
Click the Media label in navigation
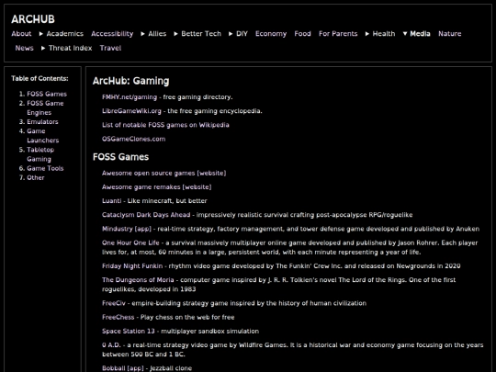(x=420, y=34)
